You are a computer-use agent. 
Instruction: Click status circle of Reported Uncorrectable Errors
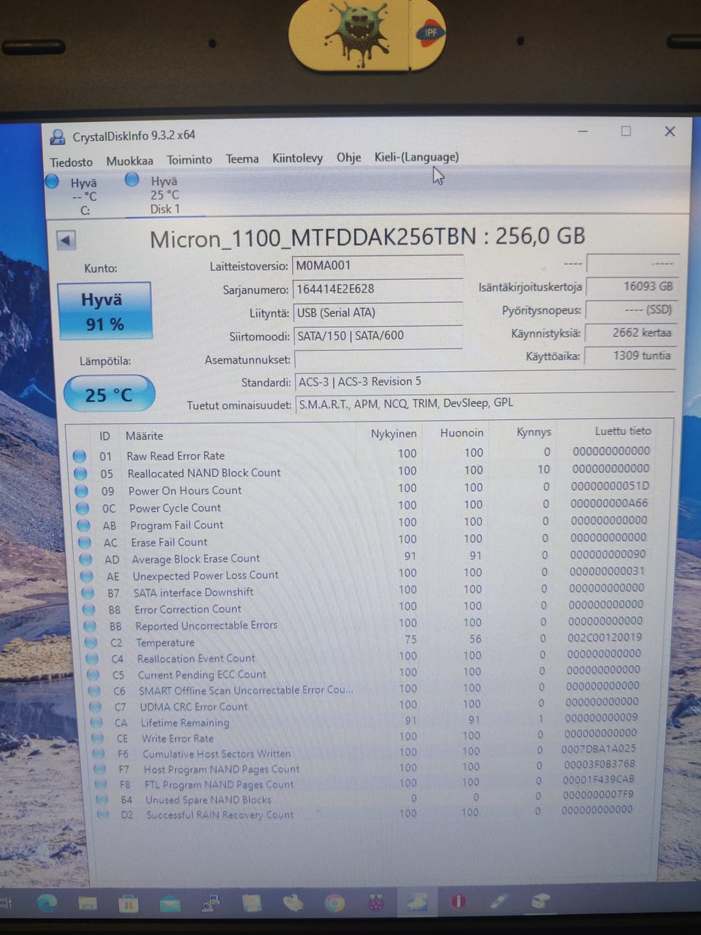(x=90, y=626)
